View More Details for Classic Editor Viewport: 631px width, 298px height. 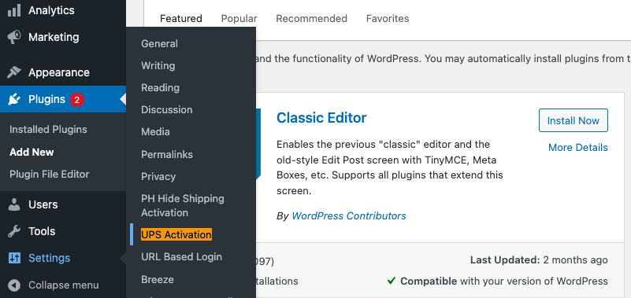click(x=578, y=147)
